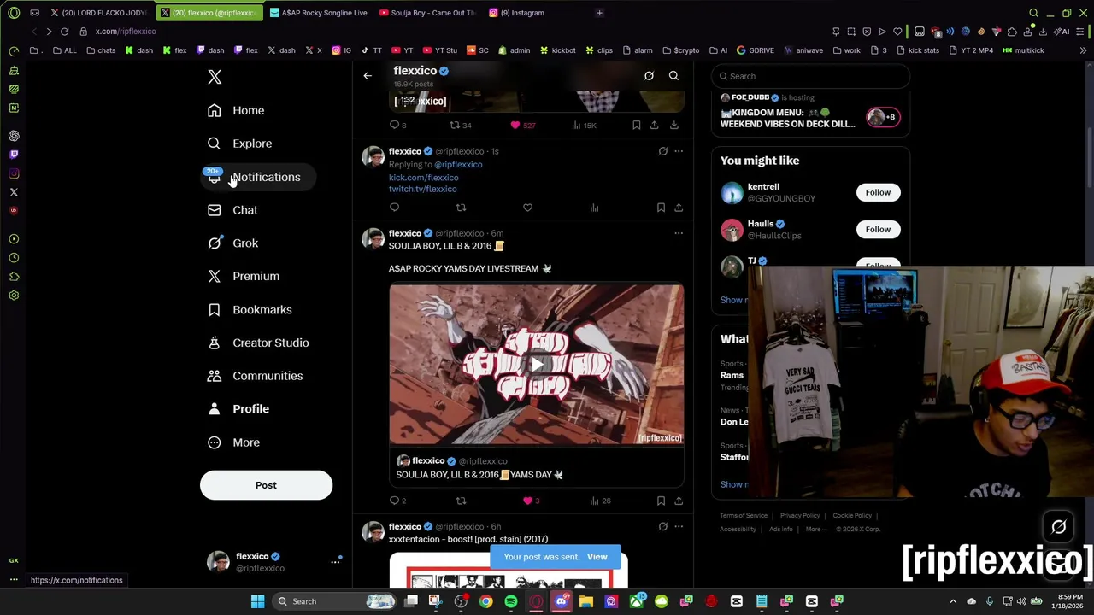Screen dimensions: 1094x615
Task: Go back with the profile header arrow
Action: pos(368,76)
